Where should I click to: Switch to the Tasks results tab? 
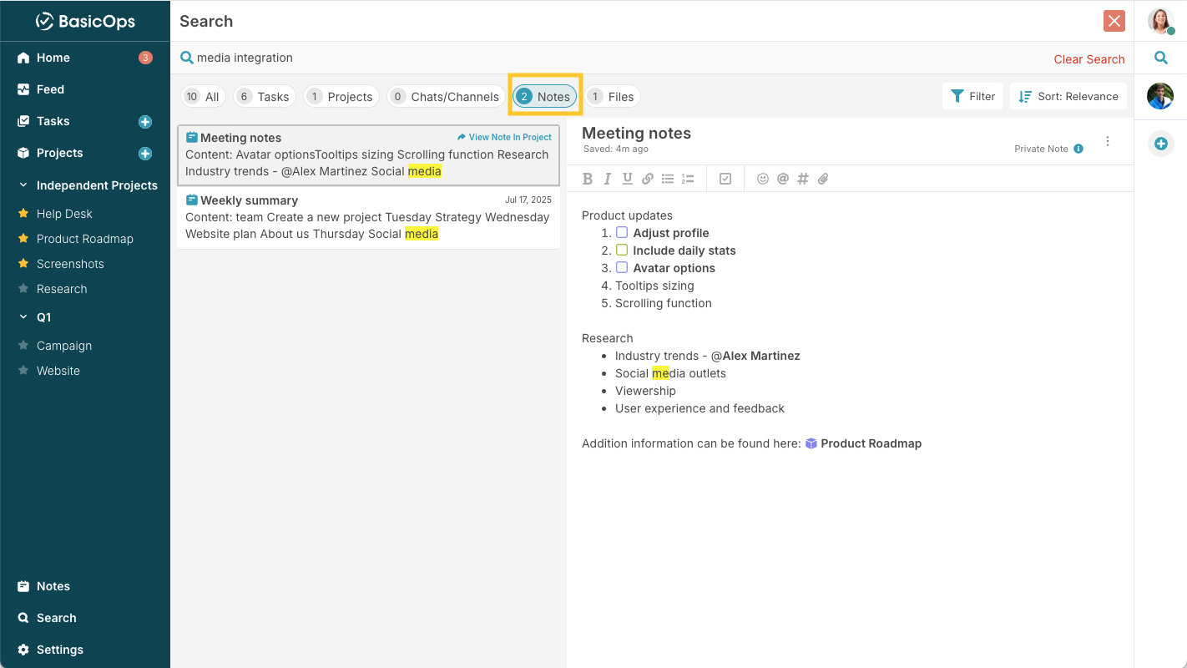click(x=265, y=97)
